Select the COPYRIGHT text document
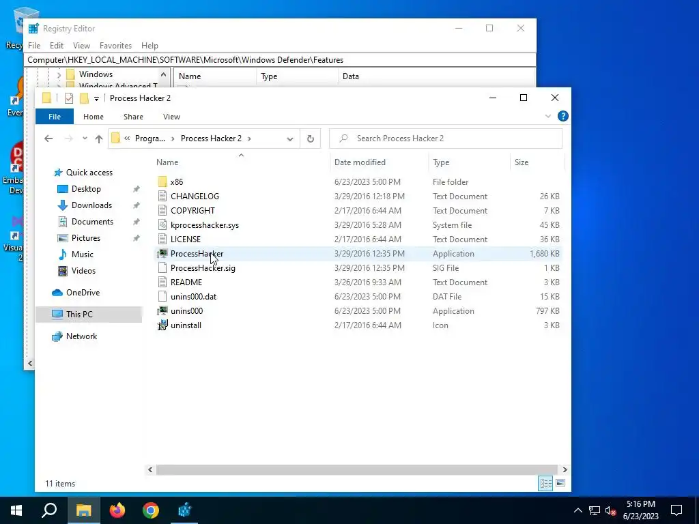 (192, 211)
